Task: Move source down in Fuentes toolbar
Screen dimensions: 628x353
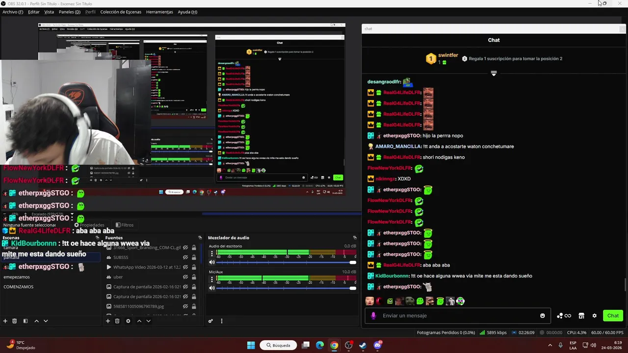Action: pos(148,321)
